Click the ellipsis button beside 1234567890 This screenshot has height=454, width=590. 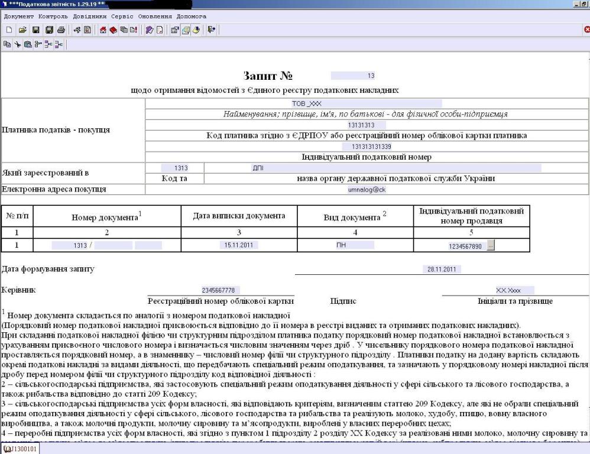tap(490, 246)
